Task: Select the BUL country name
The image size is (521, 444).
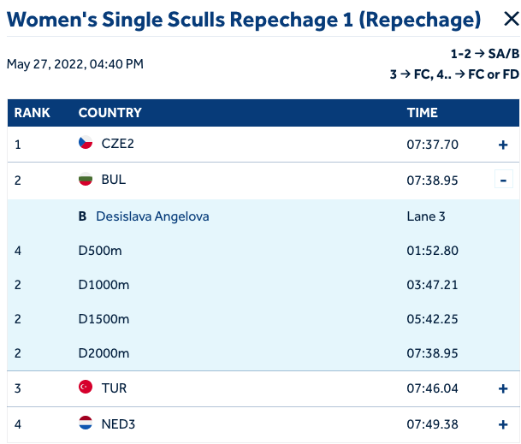Action: [x=114, y=180]
